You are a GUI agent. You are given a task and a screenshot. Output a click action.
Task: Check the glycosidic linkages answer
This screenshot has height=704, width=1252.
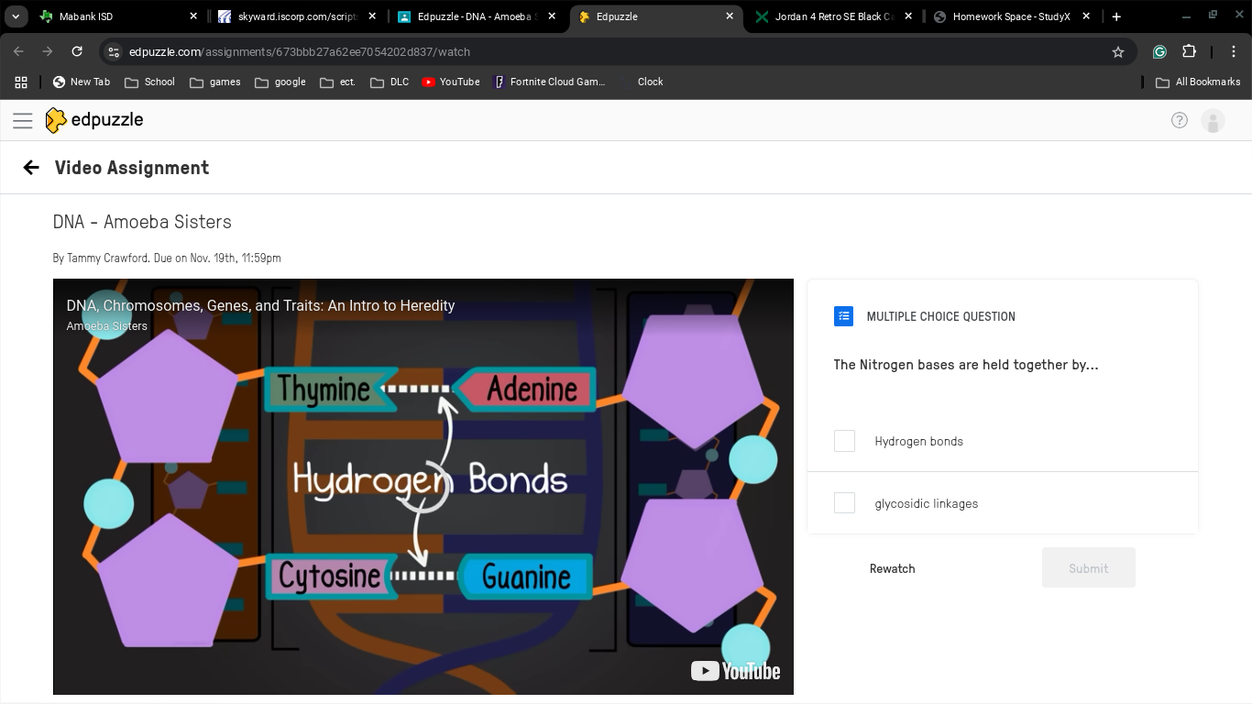tap(844, 503)
